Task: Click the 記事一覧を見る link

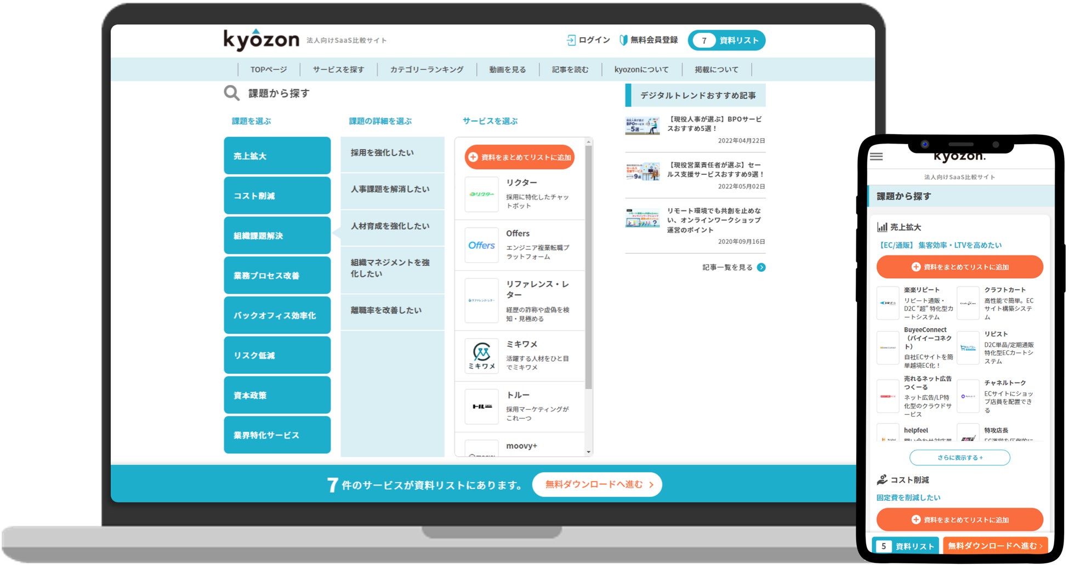Action: point(727,267)
